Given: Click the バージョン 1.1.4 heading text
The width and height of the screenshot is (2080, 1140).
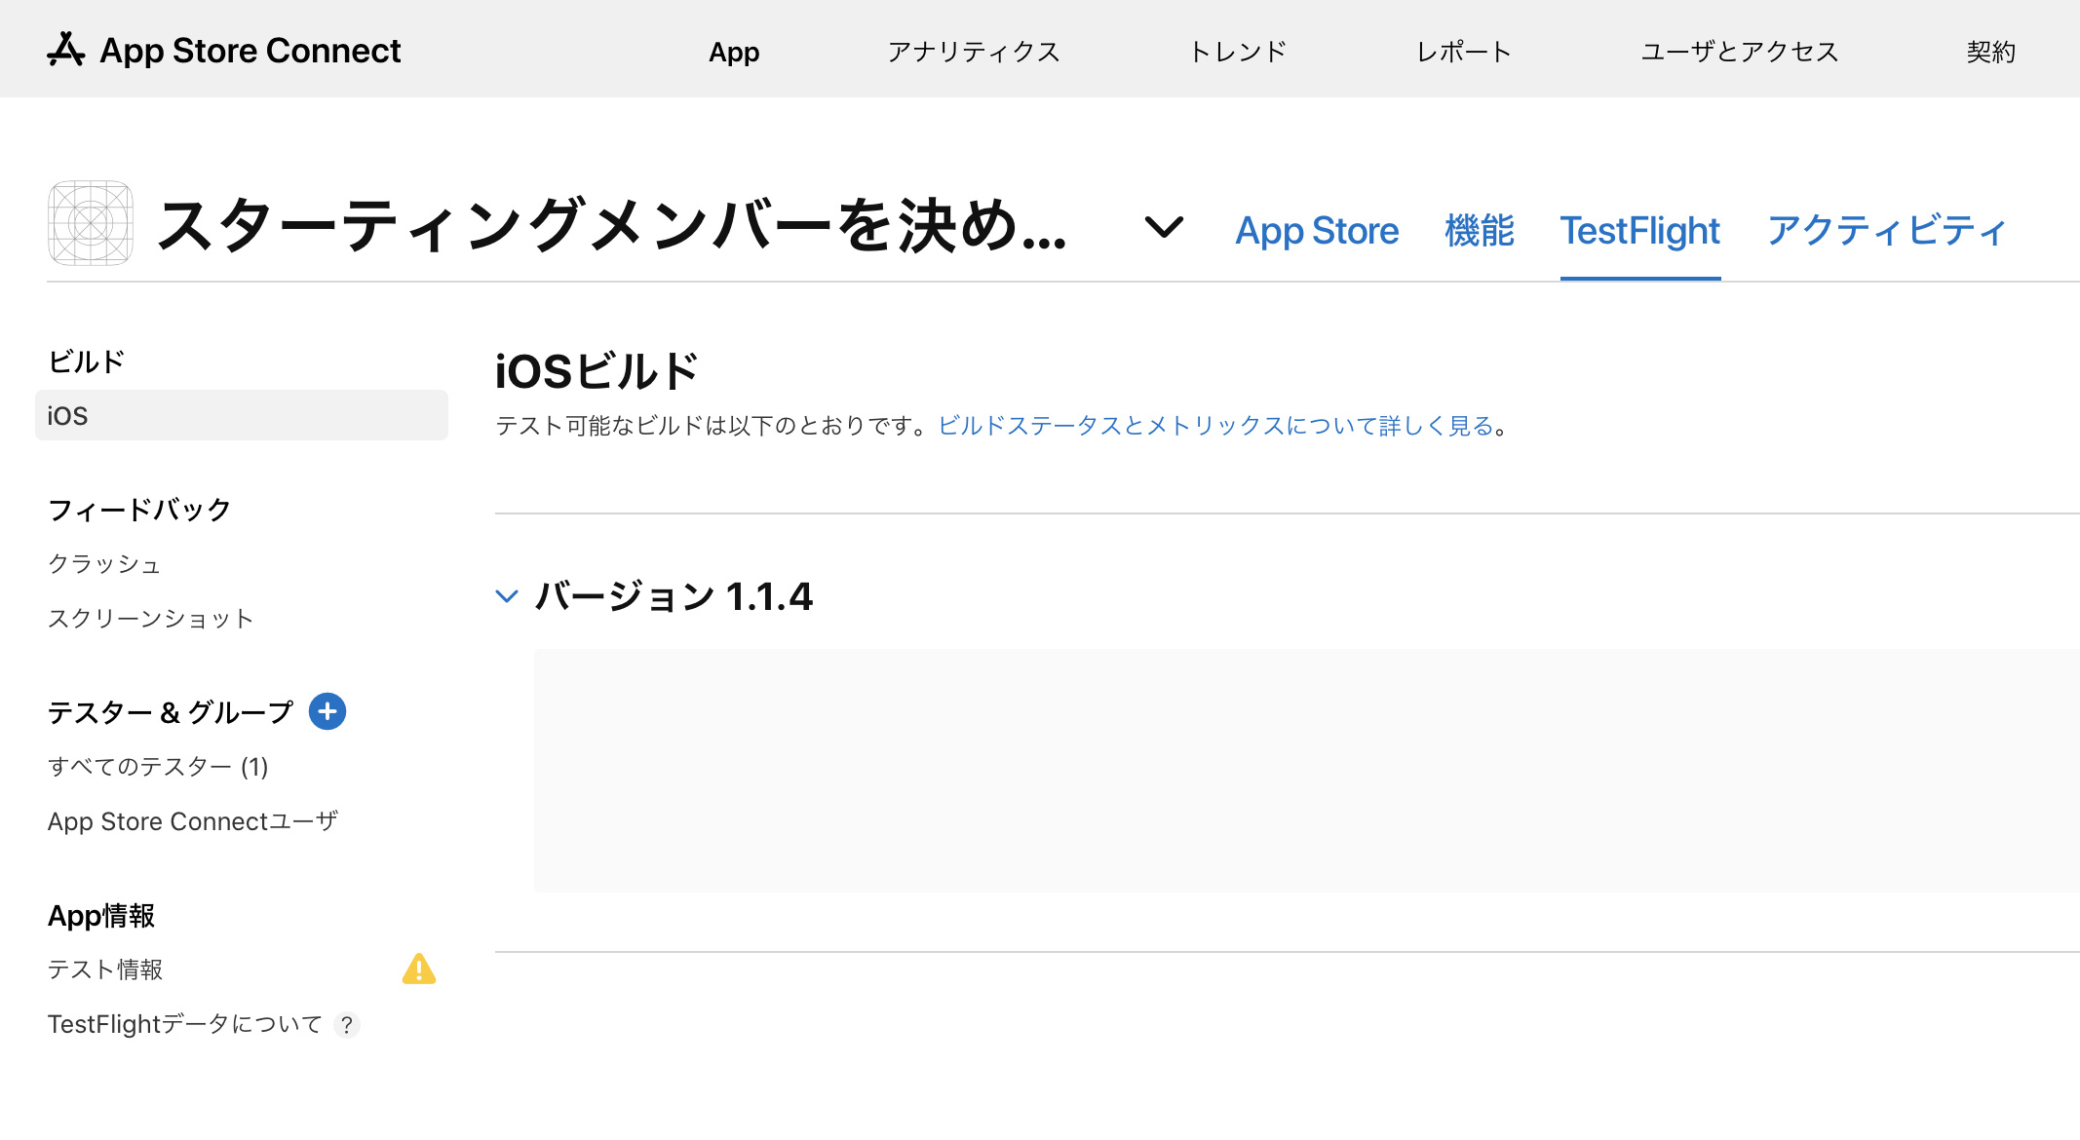Looking at the screenshot, I should point(674,596).
